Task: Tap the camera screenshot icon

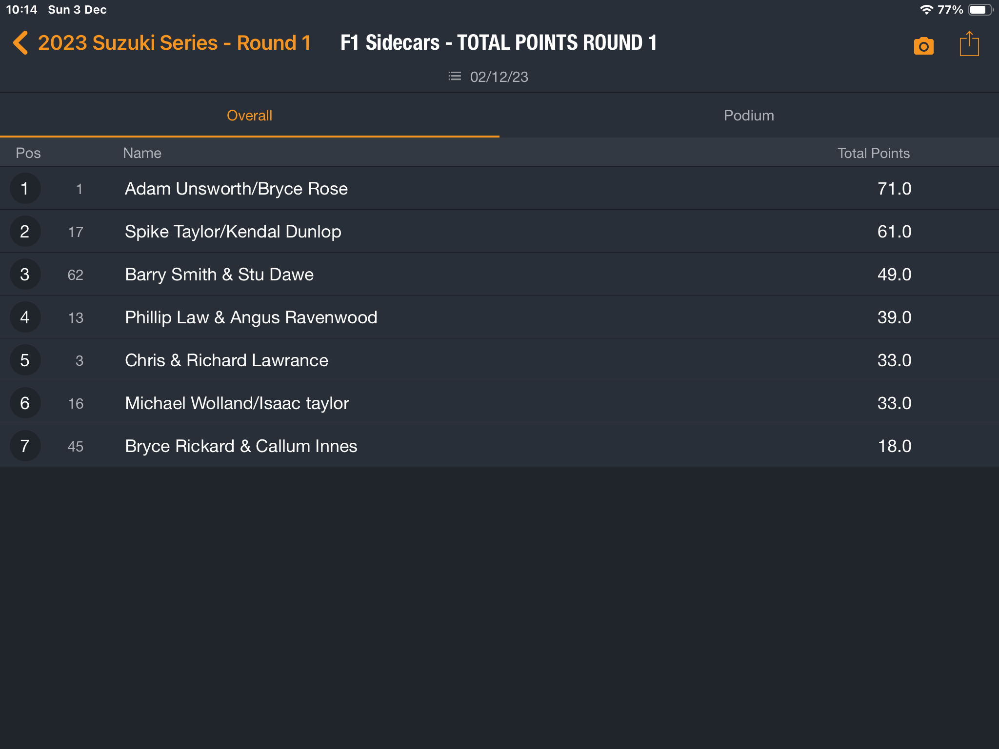Action: click(923, 46)
